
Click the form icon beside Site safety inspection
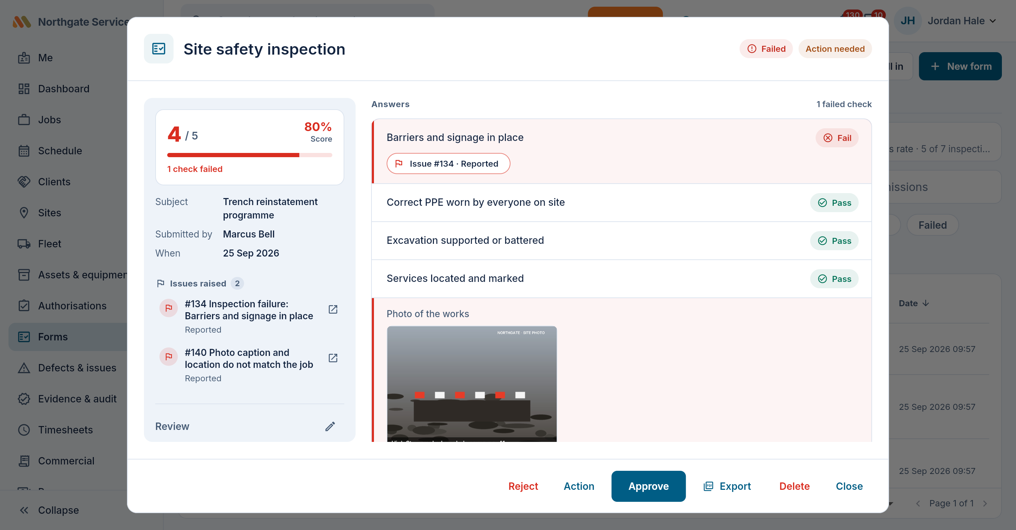tap(158, 49)
